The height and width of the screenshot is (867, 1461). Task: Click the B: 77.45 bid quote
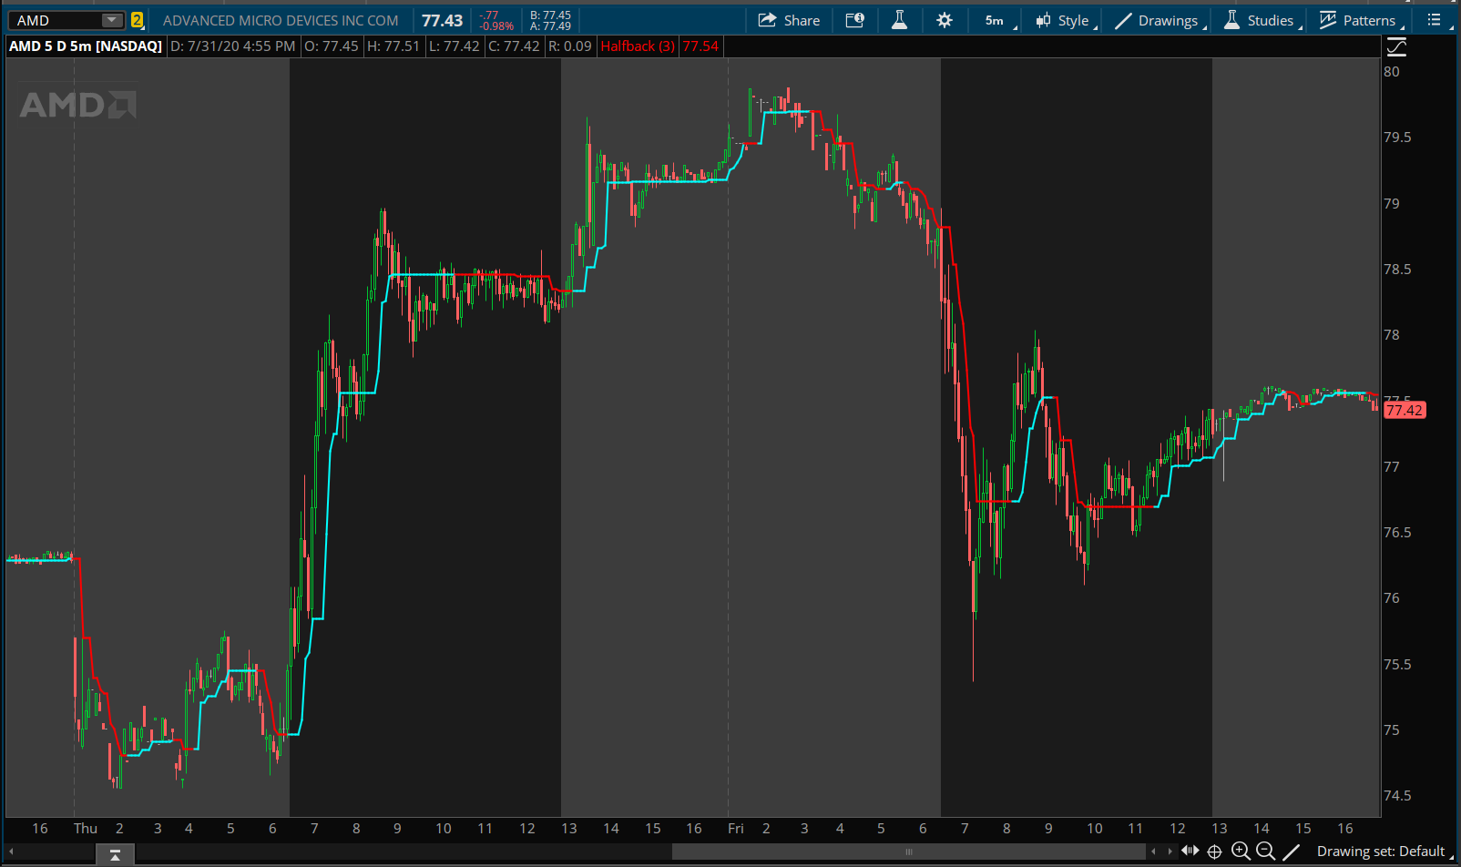pyautogui.click(x=550, y=15)
